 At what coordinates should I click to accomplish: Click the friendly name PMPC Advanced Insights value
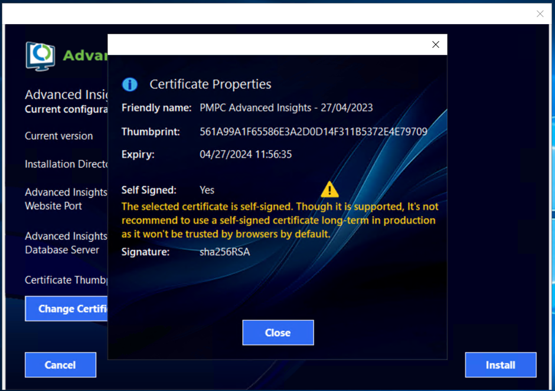tap(286, 108)
